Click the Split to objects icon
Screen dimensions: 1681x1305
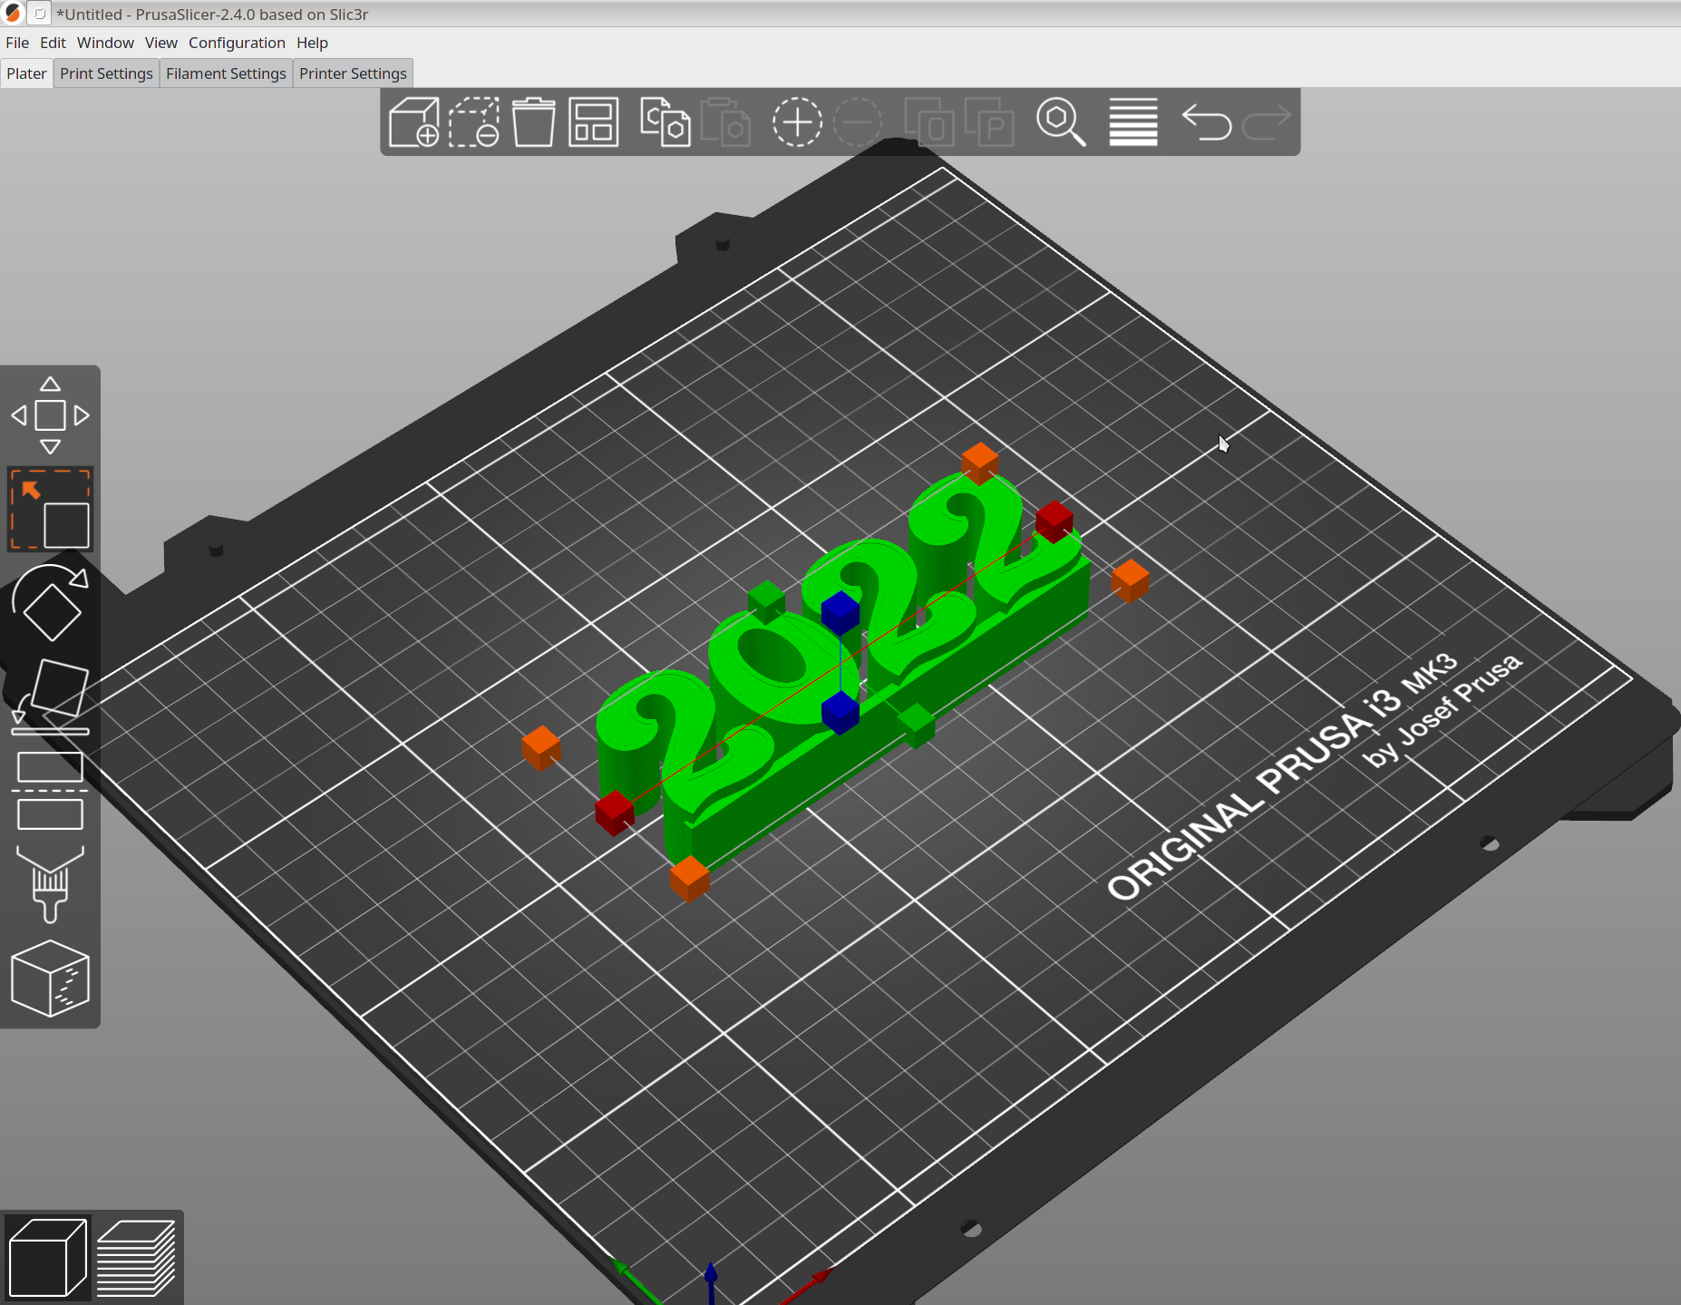(929, 122)
